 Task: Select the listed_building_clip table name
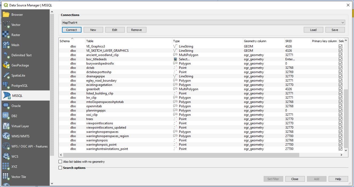tap(100, 93)
